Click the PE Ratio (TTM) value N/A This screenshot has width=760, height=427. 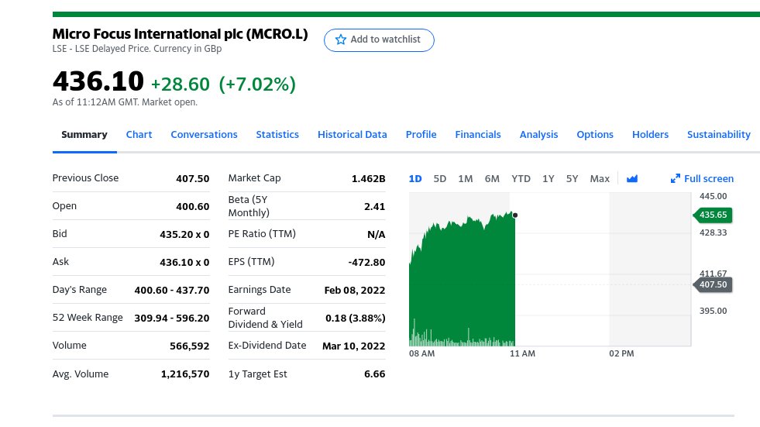click(376, 235)
